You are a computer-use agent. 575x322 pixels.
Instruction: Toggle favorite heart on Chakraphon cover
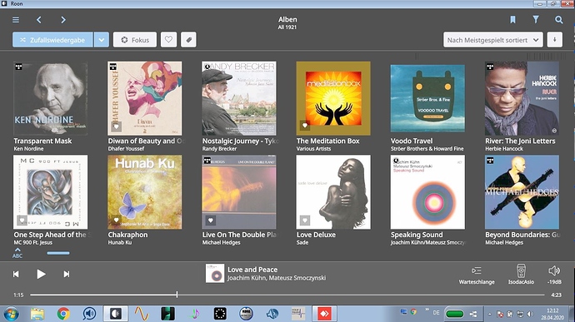coord(116,220)
